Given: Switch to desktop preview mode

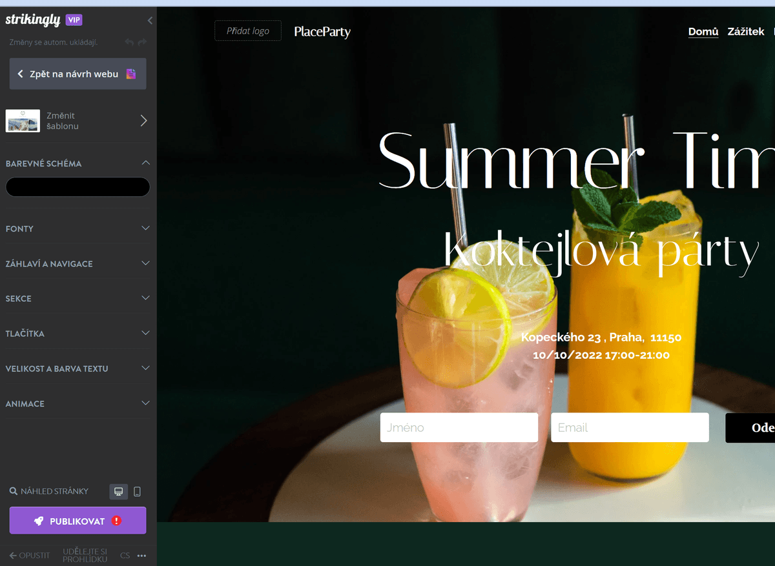Looking at the screenshot, I should [118, 492].
